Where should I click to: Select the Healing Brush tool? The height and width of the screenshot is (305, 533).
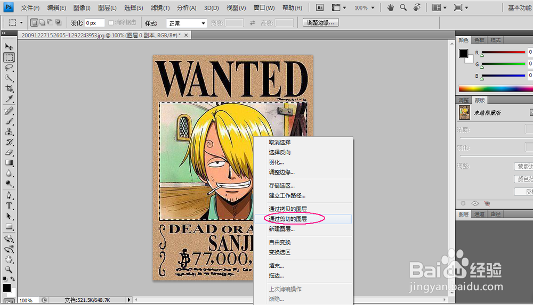coord(9,111)
